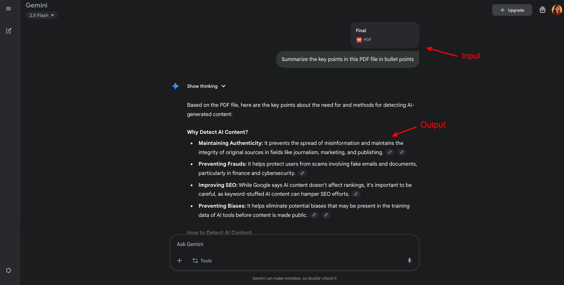Click the Upgrade button
The image size is (564, 285).
[x=512, y=10]
